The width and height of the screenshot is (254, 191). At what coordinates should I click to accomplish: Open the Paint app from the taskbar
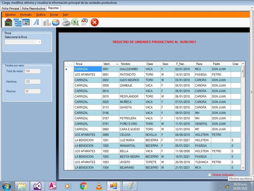pyautogui.click(x=130, y=186)
